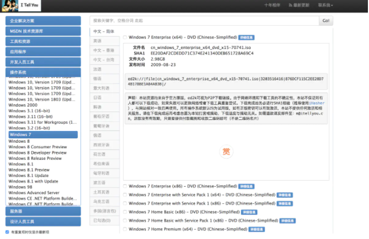369x239 pixels.
Task: Switch to the 英语 language tab
Action: [98, 41]
